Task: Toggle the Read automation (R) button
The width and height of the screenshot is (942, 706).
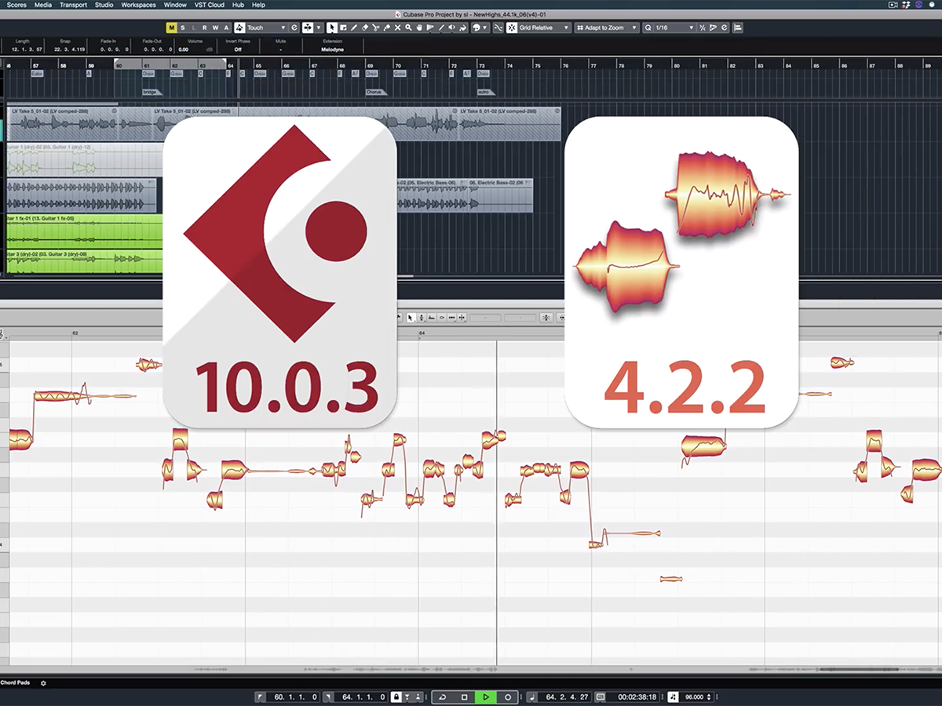Action: click(205, 27)
